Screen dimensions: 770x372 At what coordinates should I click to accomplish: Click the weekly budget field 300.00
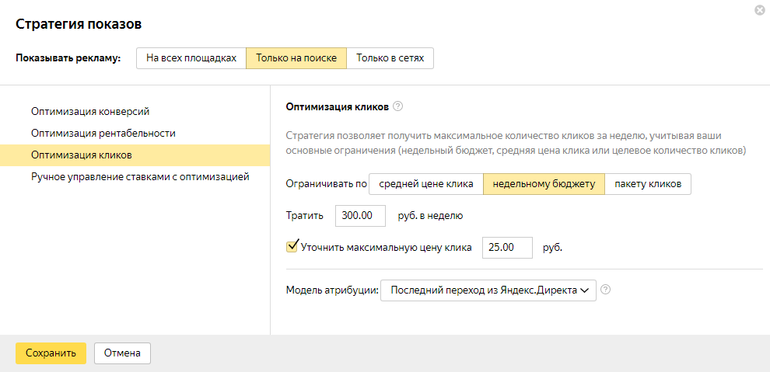360,216
